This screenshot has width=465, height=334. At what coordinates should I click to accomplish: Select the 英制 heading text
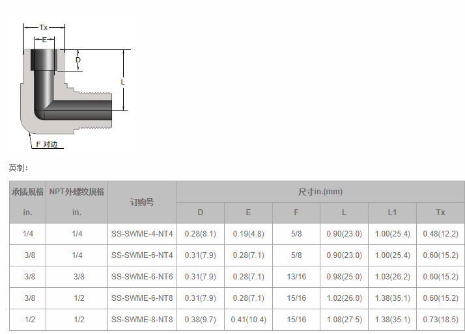tap(18, 168)
